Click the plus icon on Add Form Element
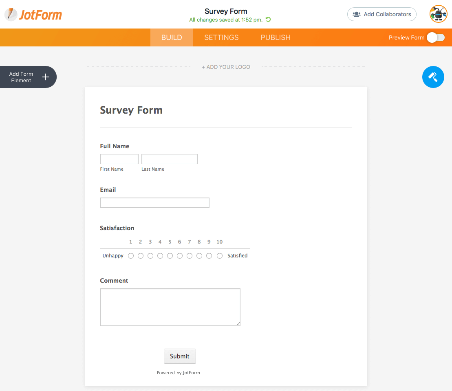The height and width of the screenshot is (391, 452). (x=46, y=77)
